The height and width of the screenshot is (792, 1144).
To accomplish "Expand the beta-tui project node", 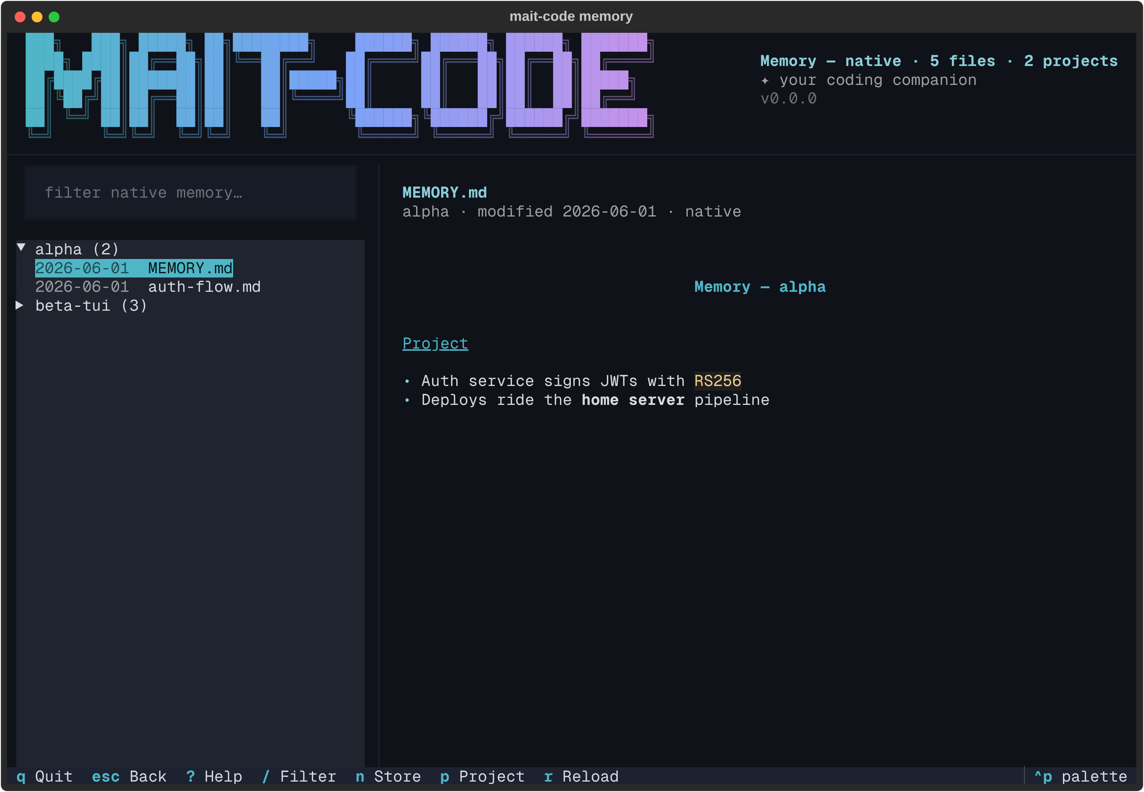I will 20,305.
